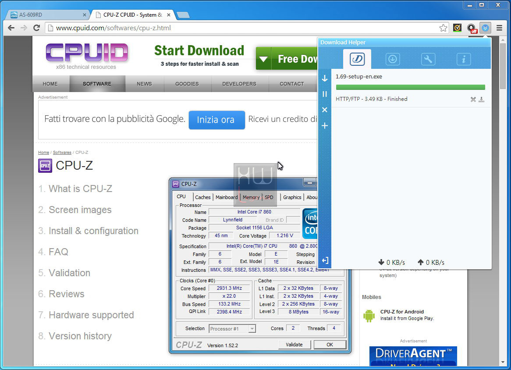Viewport: 511px width, 370px height.
Task: Close the AS-609RD tab
Action: click(x=85, y=14)
